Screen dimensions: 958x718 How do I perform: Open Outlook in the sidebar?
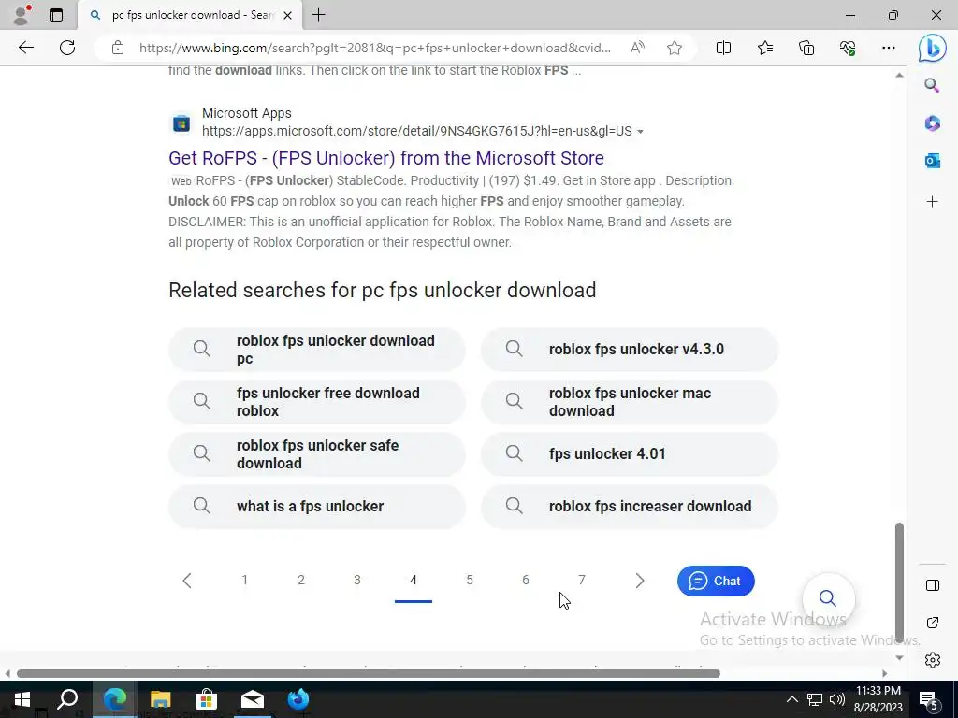click(x=933, y=161)
